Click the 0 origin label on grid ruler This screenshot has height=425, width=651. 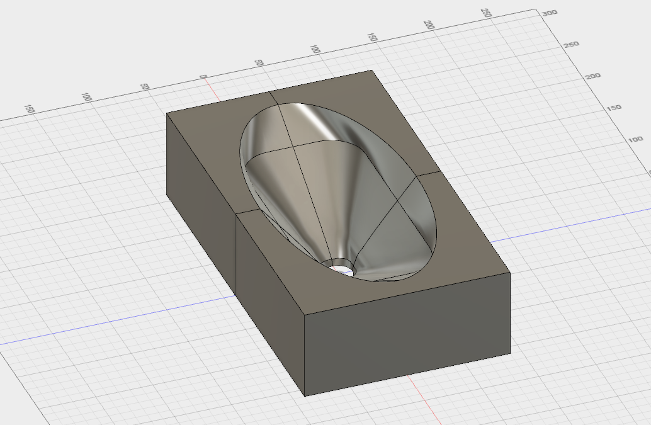(x=203, y=77)
